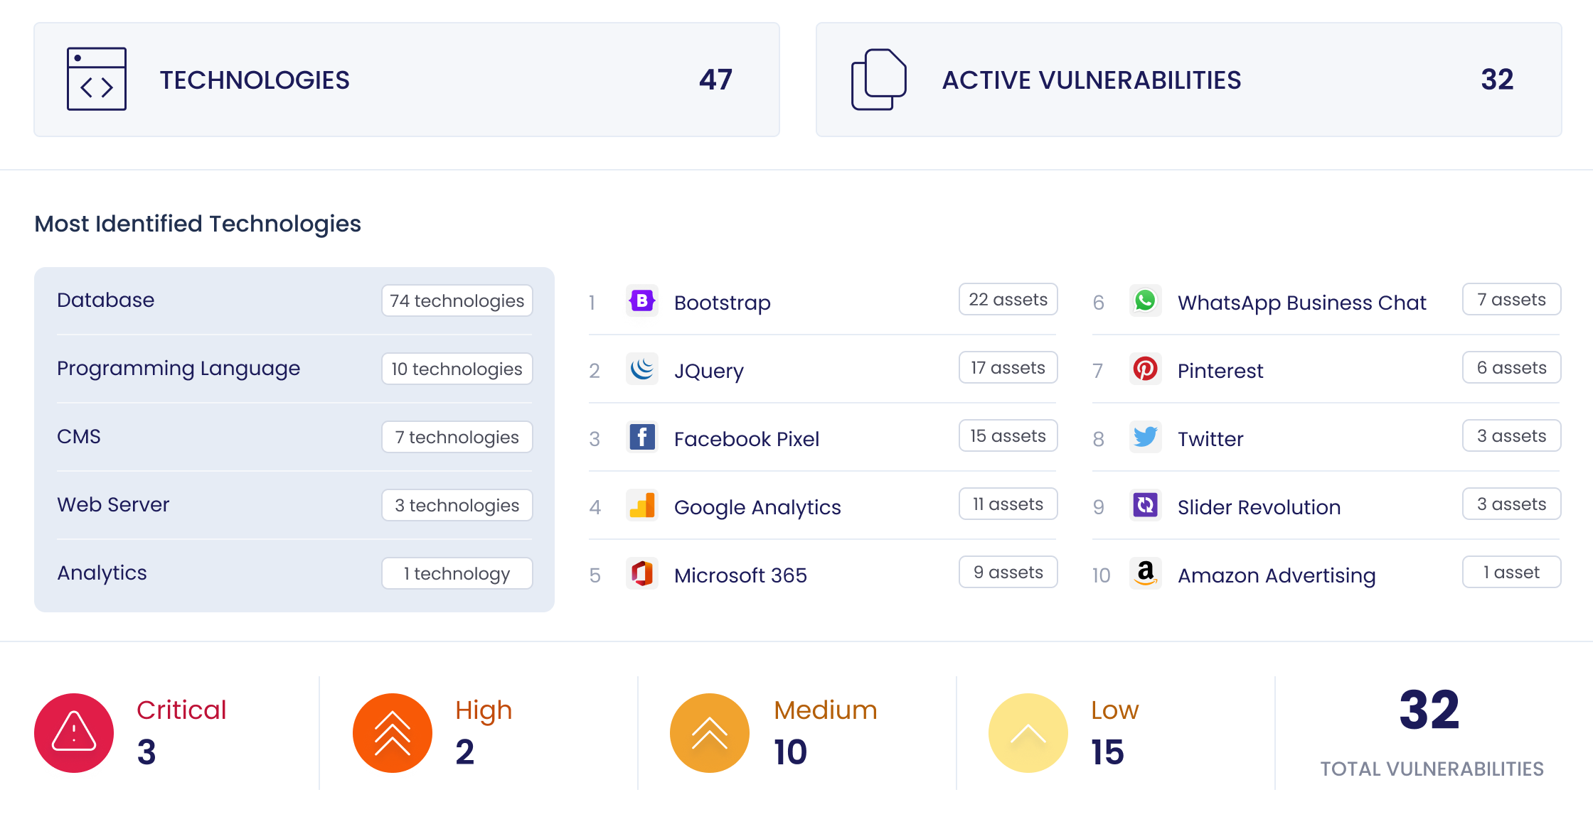The height and width of the screenshot is (824, 1593).
Task: Click the Twitter bird icon
Action: [1146, 438]
